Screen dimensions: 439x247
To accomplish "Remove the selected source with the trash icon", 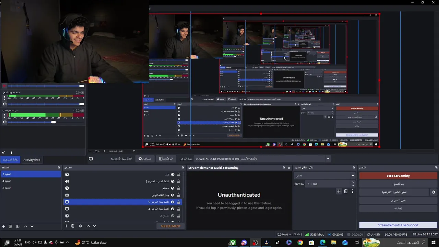I will pos(73,226).
